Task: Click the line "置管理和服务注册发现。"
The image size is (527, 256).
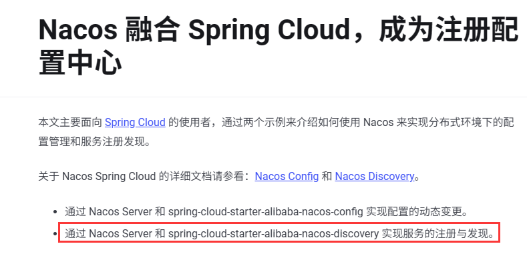Action: coord(94,141)
